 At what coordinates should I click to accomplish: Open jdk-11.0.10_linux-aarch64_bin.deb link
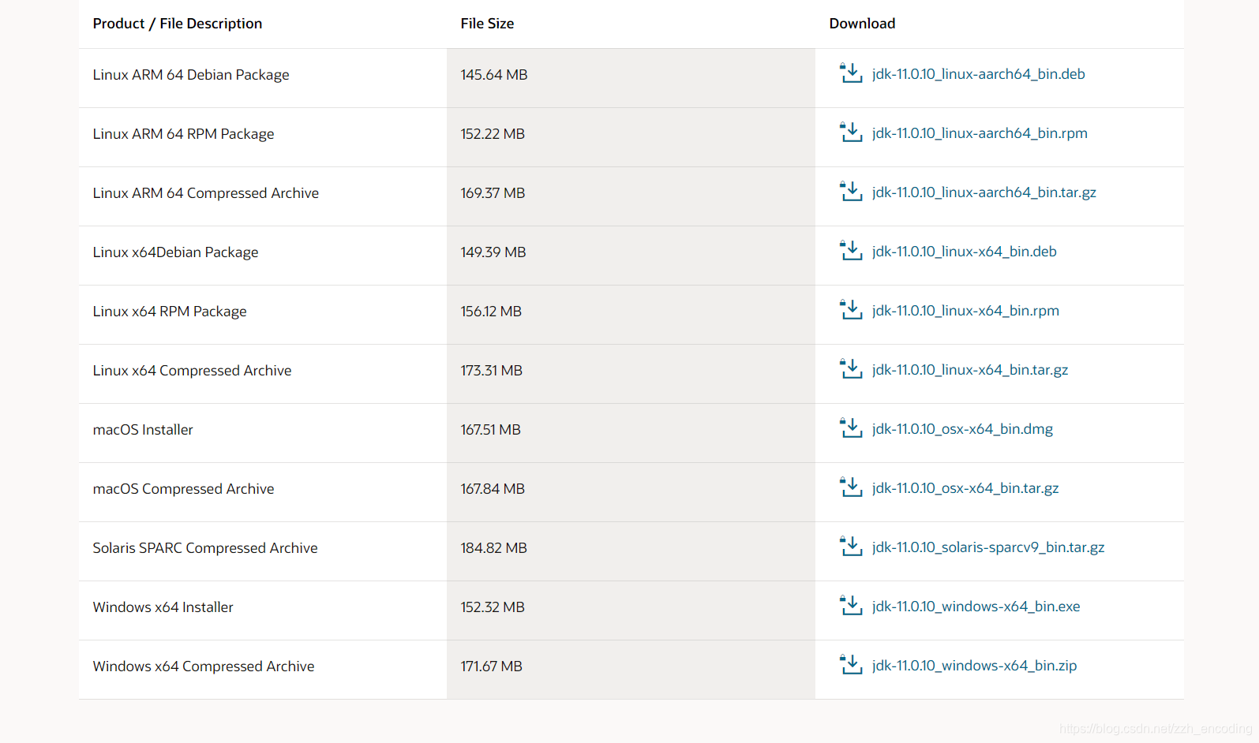(979, 74)
